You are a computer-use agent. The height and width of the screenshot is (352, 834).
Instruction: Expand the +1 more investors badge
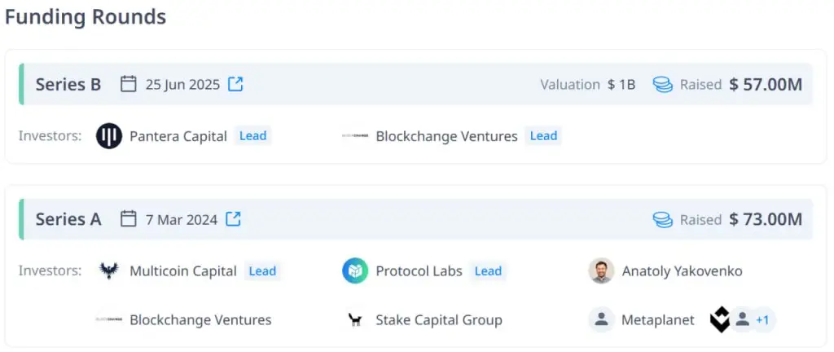762,320
